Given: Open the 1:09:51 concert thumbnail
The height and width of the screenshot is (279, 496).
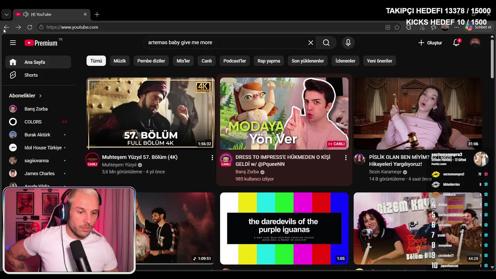Looking at the screenshot, I should pos(175,229).
